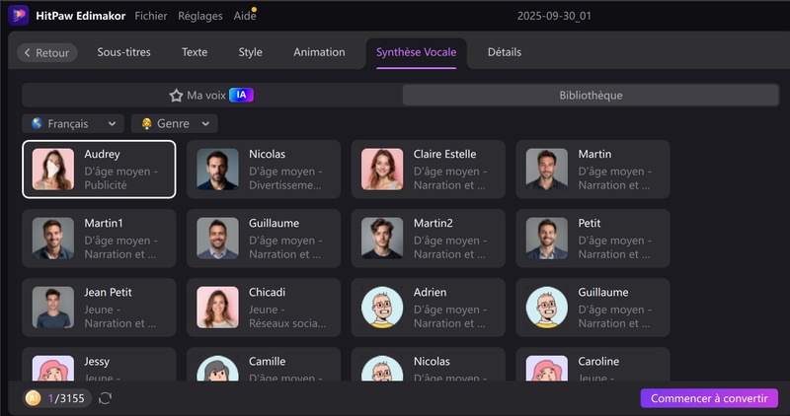Open the Réglages menu

click(200, 17)
